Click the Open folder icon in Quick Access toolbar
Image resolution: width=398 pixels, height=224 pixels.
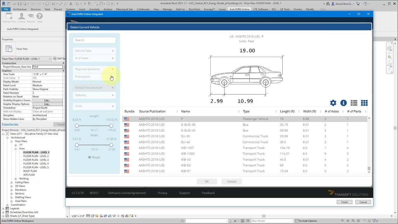click(x=14, y=4)
